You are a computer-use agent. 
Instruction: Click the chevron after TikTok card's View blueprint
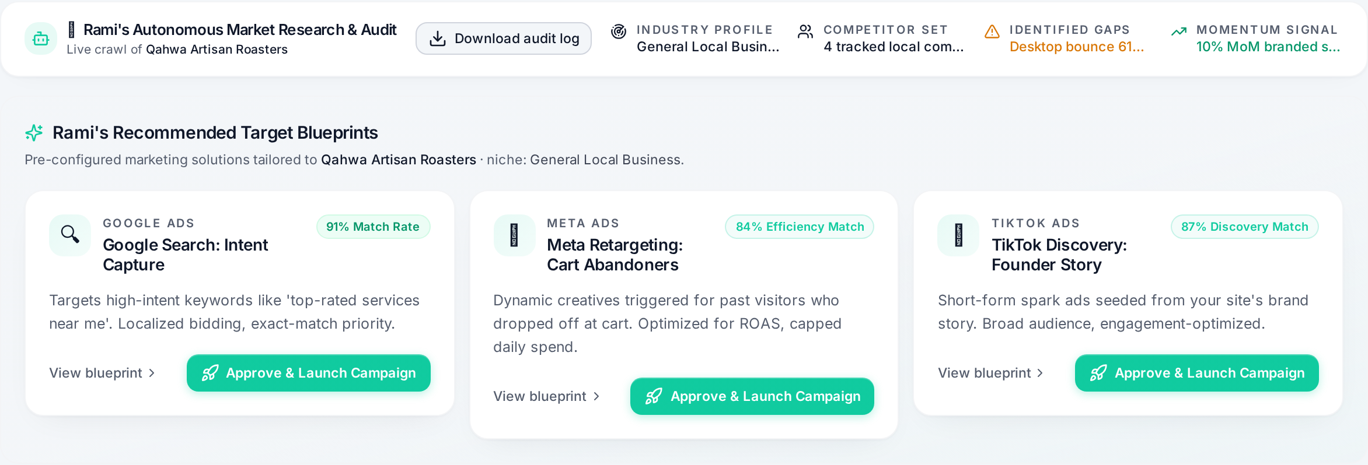click(1040, 373)
